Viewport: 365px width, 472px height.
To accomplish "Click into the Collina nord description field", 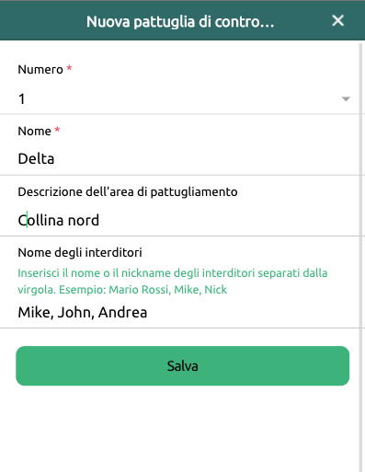I will [x=179, y=220].
